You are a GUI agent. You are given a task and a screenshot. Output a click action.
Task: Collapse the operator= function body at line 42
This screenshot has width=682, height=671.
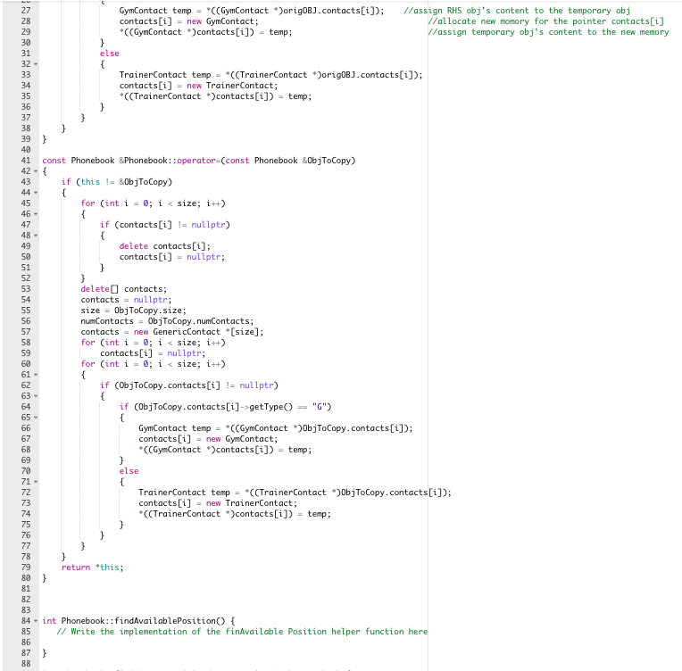pyautogui.click(x=36, y=171)
